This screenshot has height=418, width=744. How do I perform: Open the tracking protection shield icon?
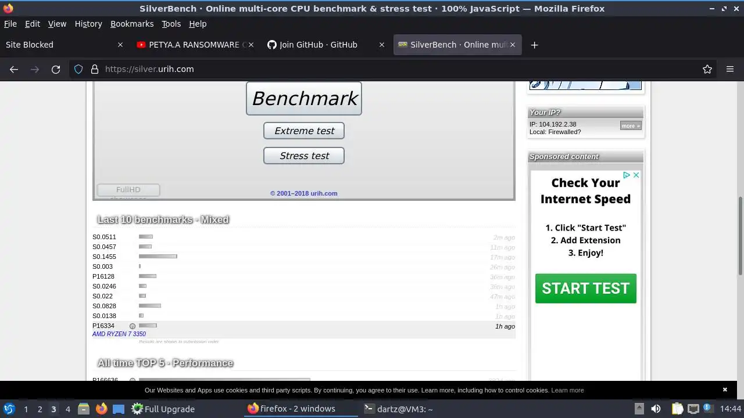[x=78, y=69]
